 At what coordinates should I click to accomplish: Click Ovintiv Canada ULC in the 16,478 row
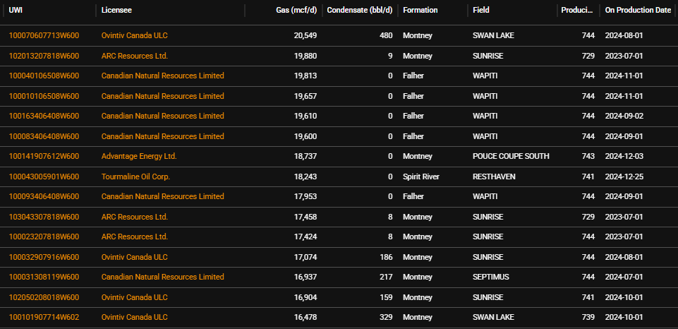[x=135, y=317]
